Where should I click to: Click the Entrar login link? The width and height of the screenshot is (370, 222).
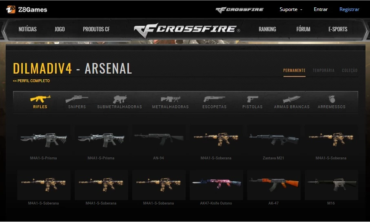(x=321, y=9)
